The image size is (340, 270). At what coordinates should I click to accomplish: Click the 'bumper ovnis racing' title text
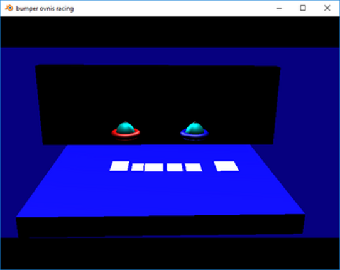[45, 9]
